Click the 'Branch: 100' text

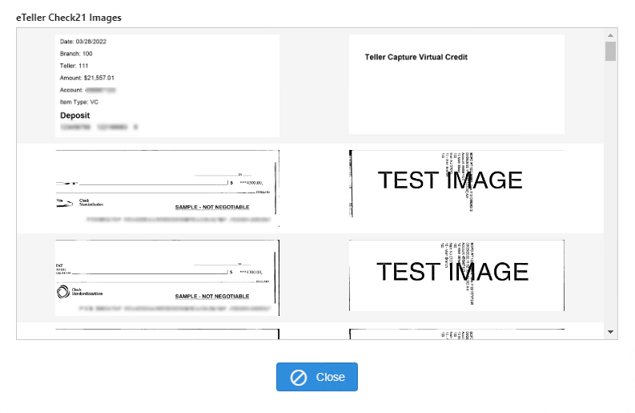click(76, 54)
